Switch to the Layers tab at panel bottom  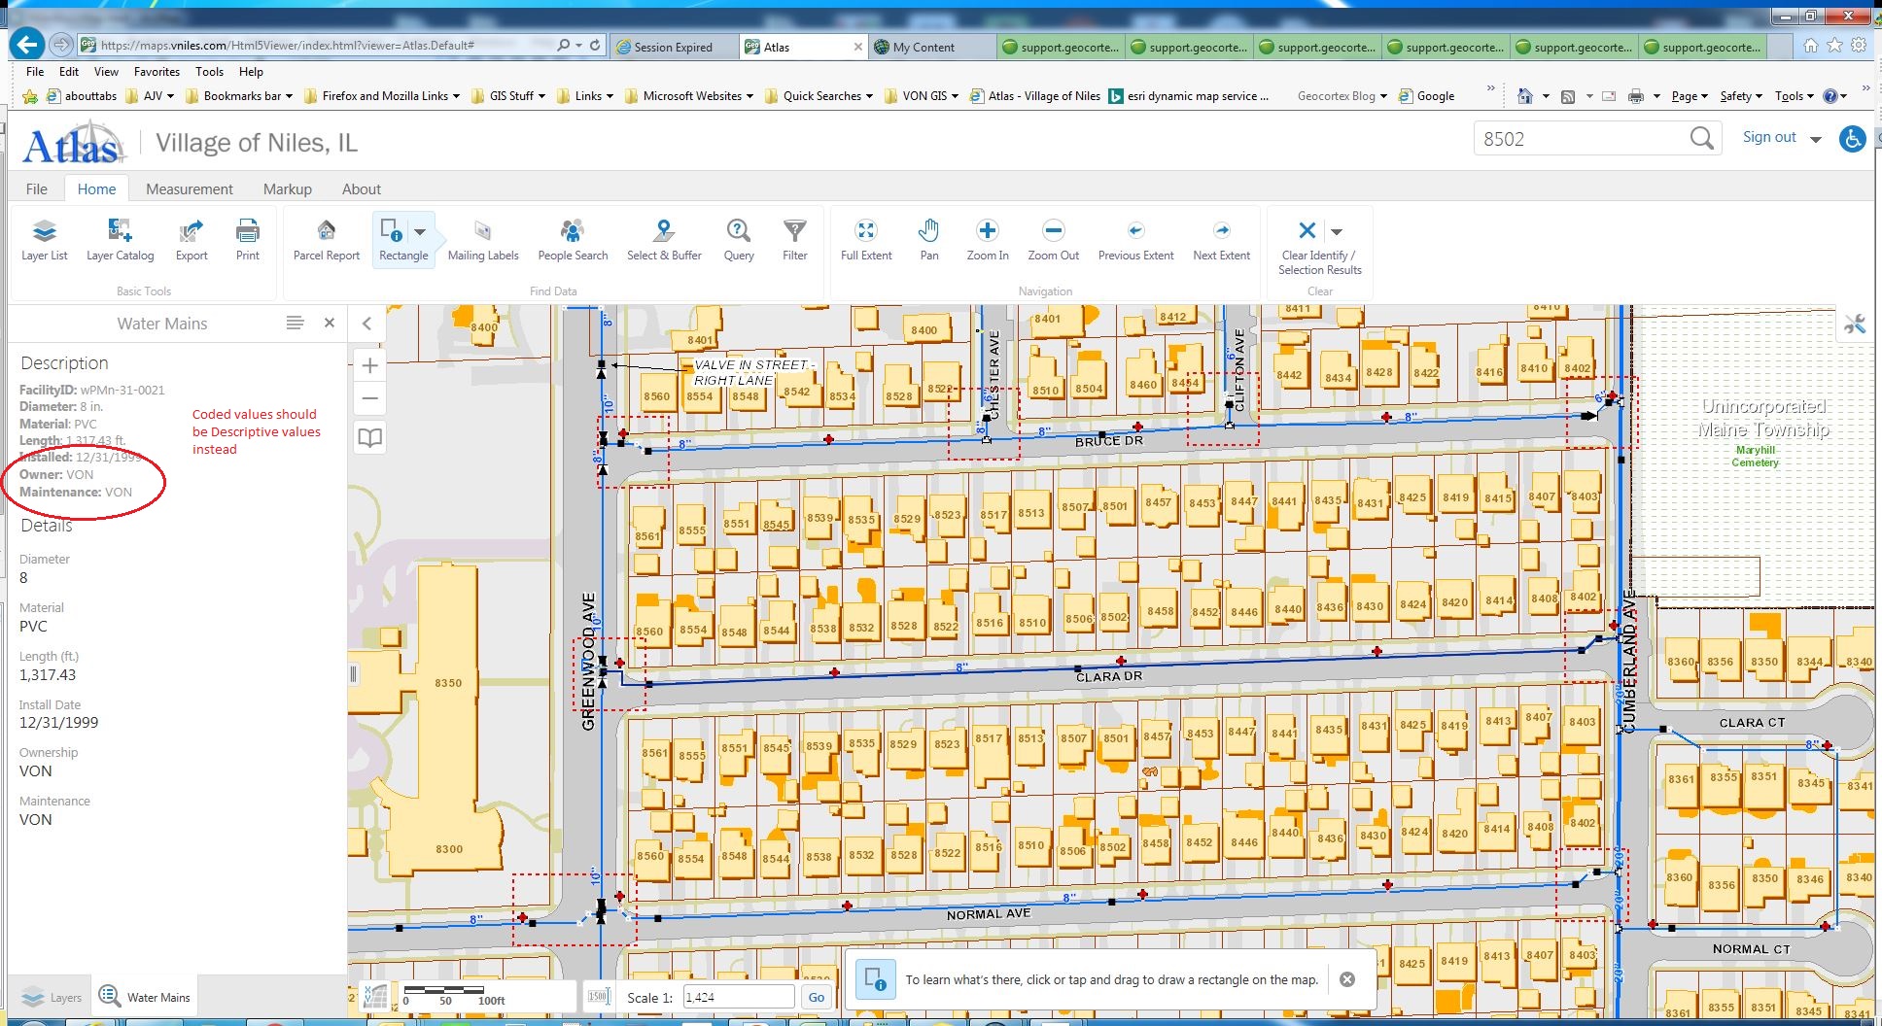[x=52, y=997]
